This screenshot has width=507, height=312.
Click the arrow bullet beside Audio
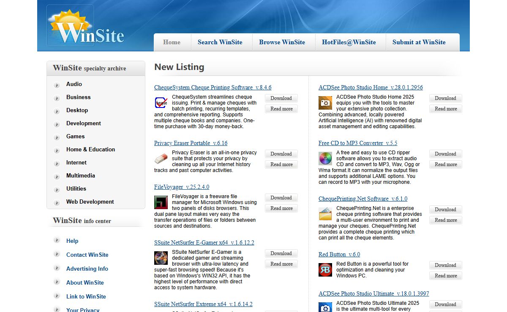pos(57,85)
